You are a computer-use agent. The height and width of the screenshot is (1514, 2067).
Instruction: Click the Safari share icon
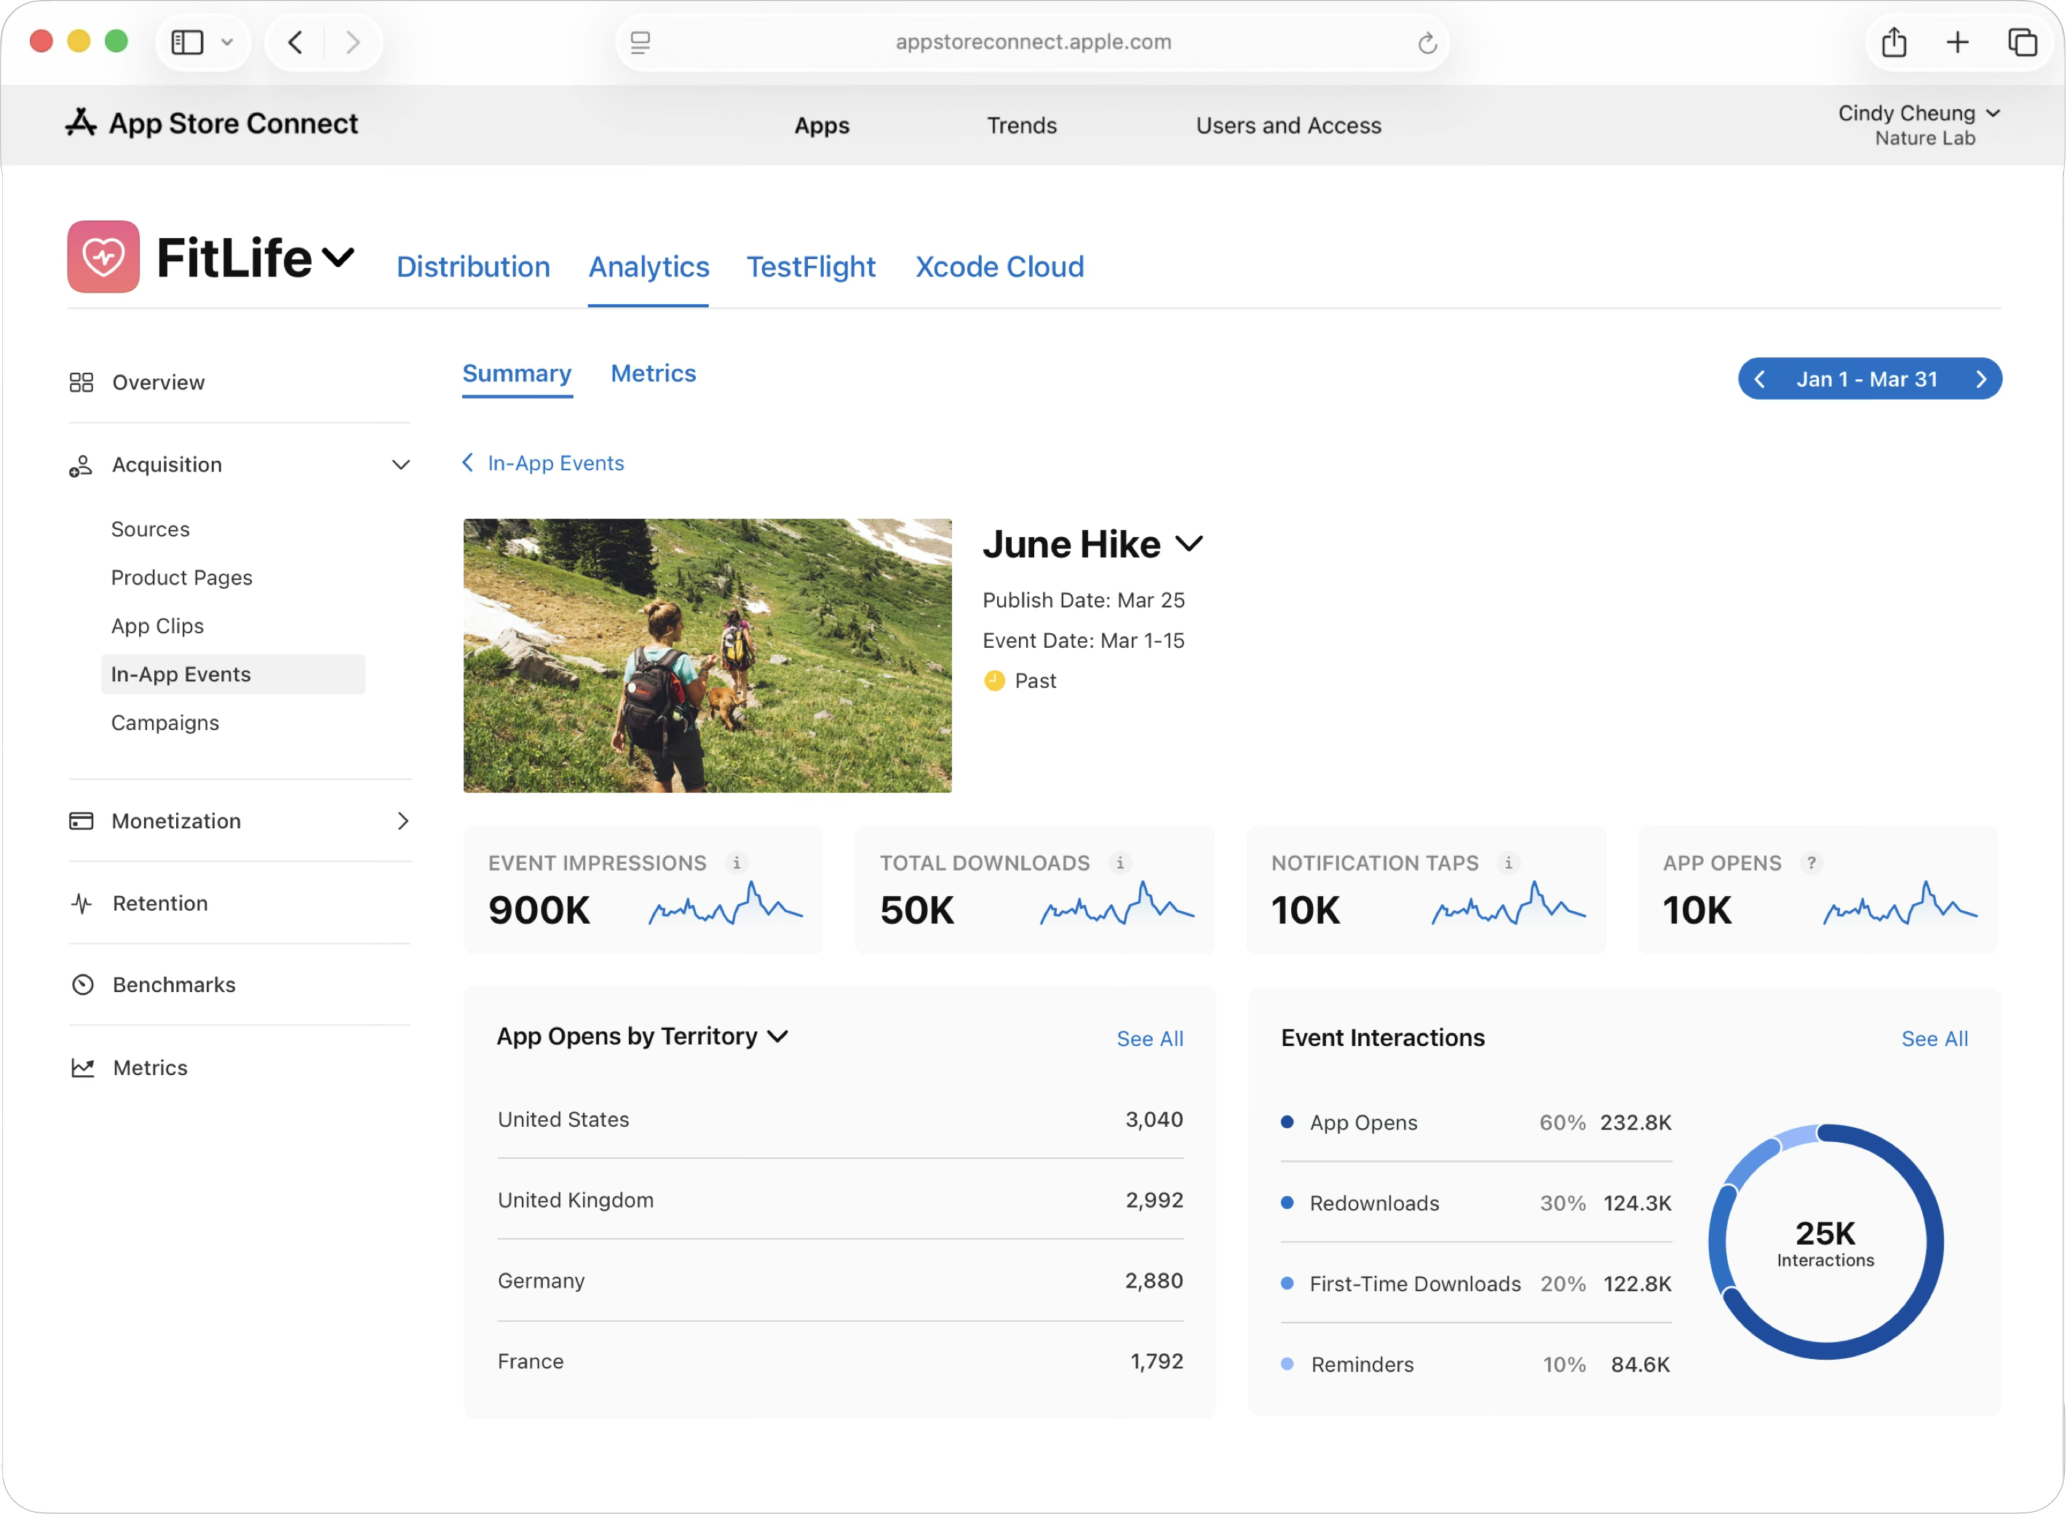pyautogui.click(x=1894, y=42)
